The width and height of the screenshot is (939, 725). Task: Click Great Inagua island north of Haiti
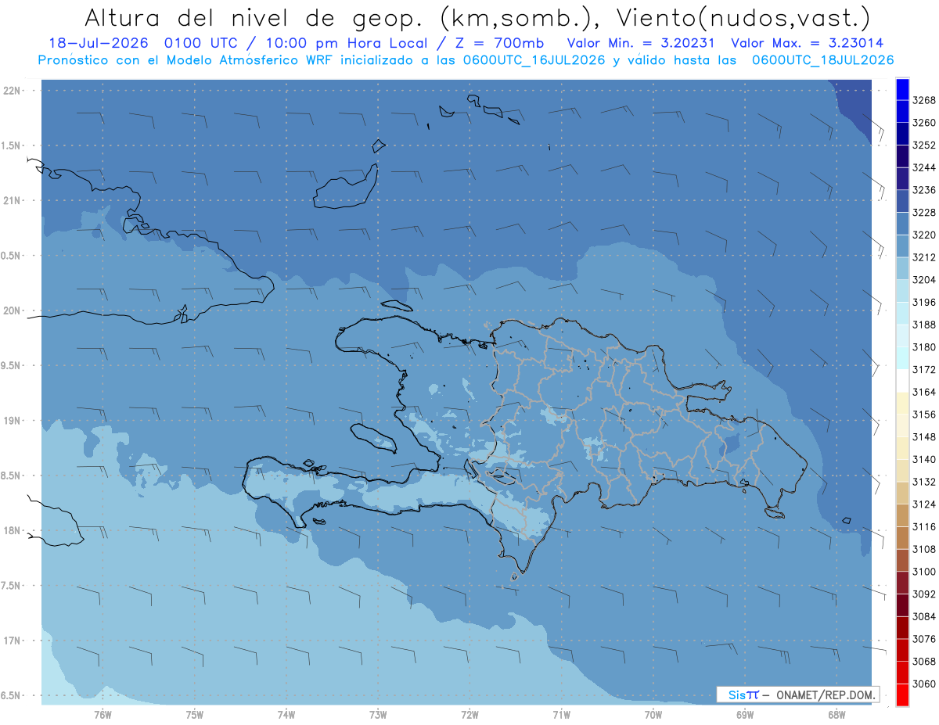pos(347,186)
